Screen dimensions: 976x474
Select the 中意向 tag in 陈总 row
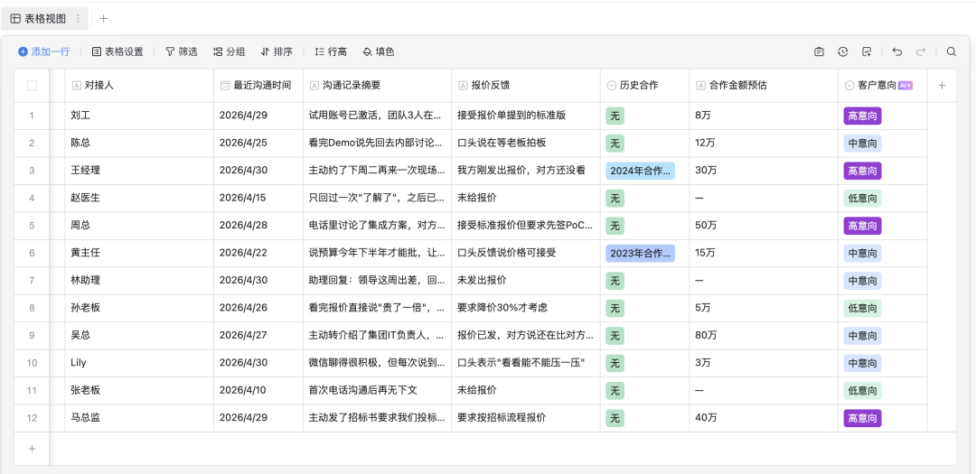862,143
